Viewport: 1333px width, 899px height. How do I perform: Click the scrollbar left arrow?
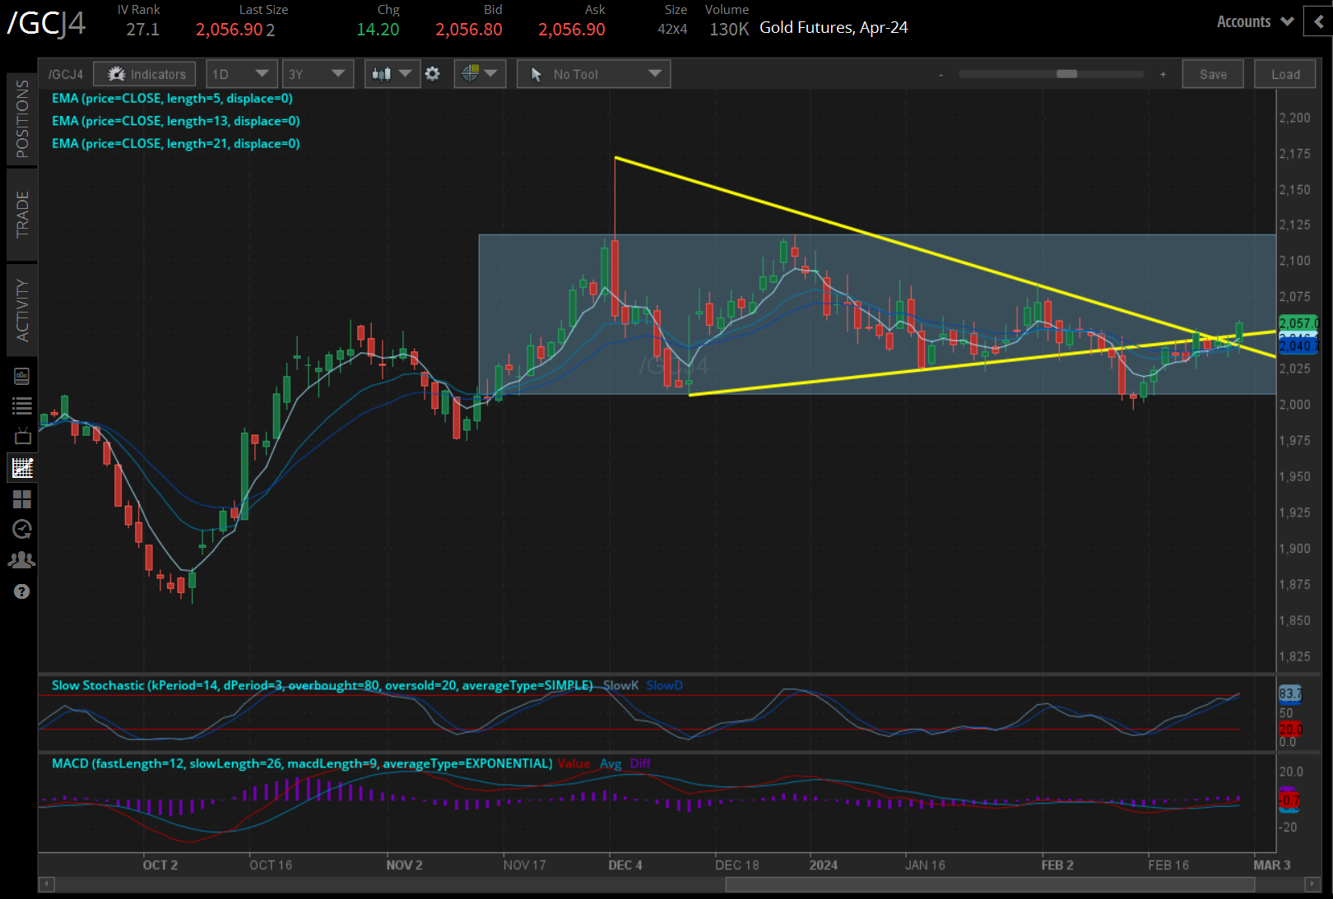tap(47, 884)
